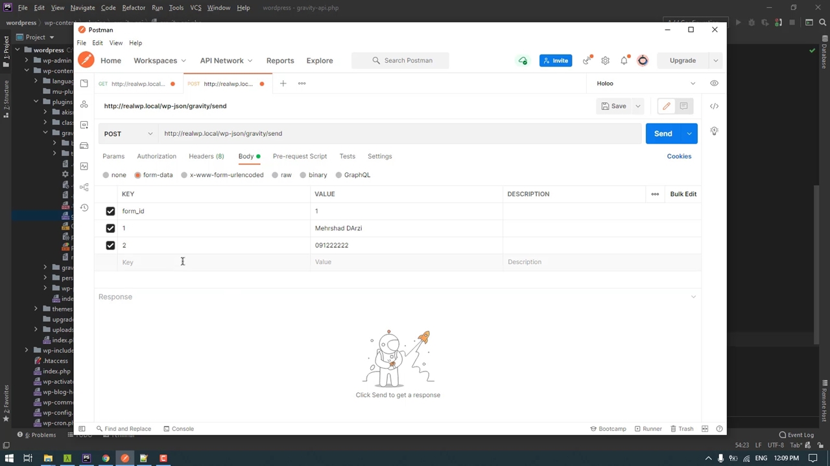Open the notifications bell icon
The width and height of the screenshot is (830, 466).
tap(624, 61)
